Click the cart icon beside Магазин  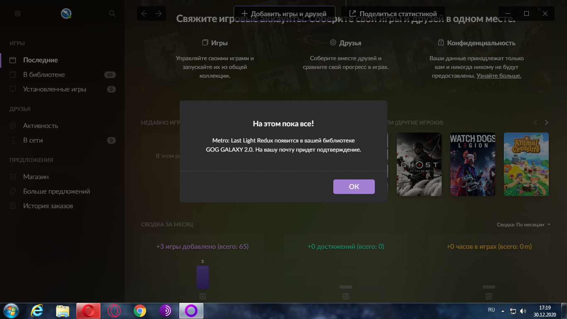pos(12,177)
